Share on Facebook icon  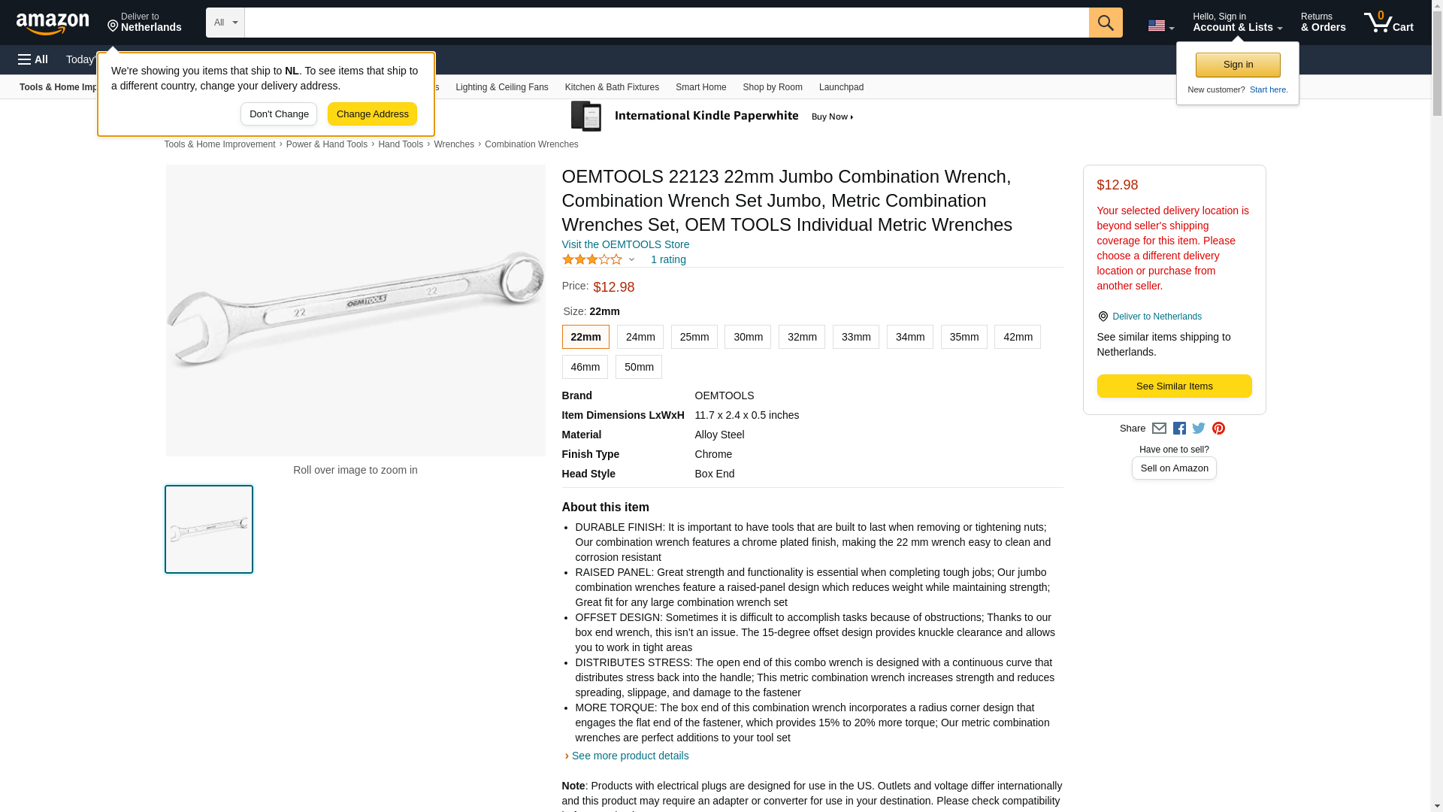point(1179,429)
